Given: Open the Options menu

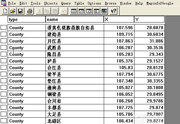Looking at the screenshot, I should (x=94, y=3).
